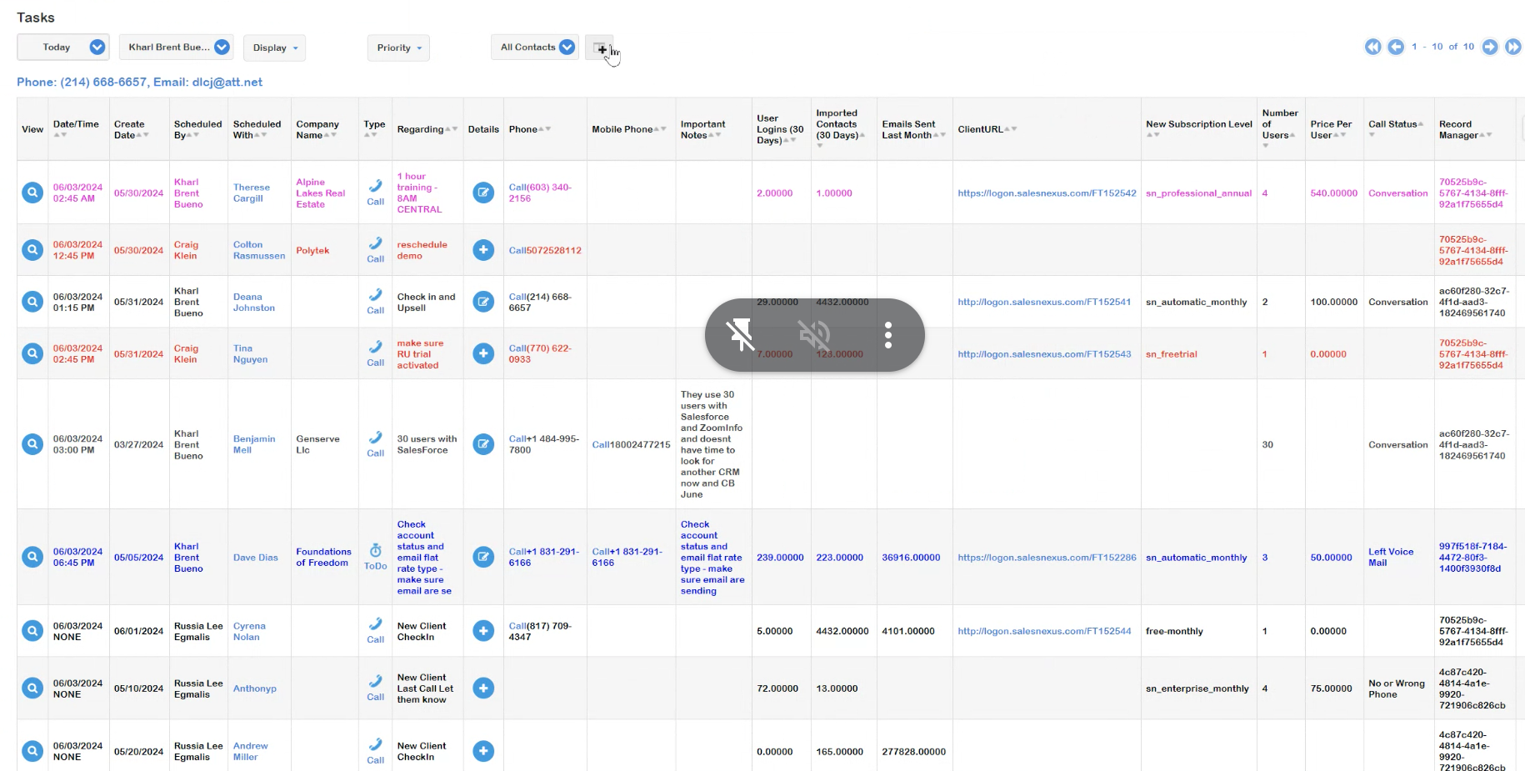View the Benjamin Mell task
The image size is (1525, 771).
(x=32, y=444)
